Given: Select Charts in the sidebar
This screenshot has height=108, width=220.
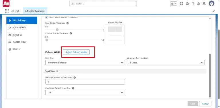Looking at the screenshot, I should click(21, 49).
